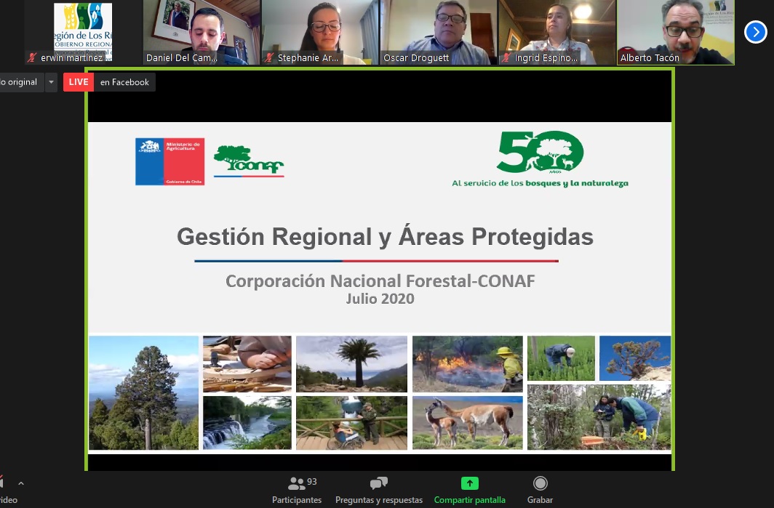Select Ingrid Espino... video tile
Image resolution: width=774 pixels, height=508 pixels.
556,33
